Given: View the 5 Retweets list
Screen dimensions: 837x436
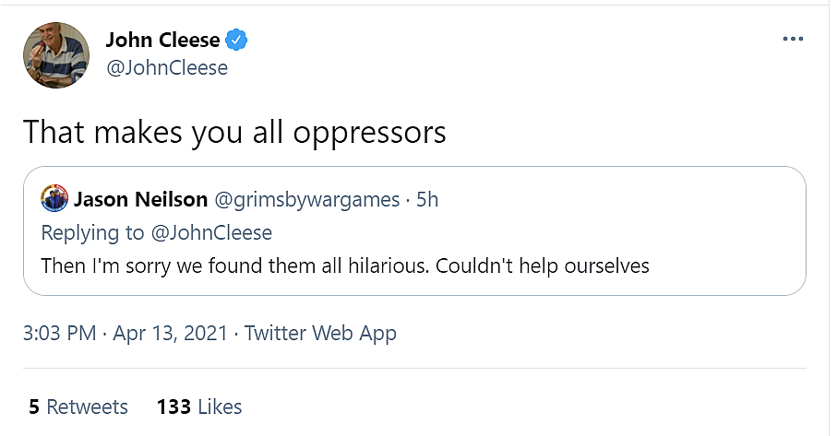Looking at the screenshot, I should pos(78,407).
